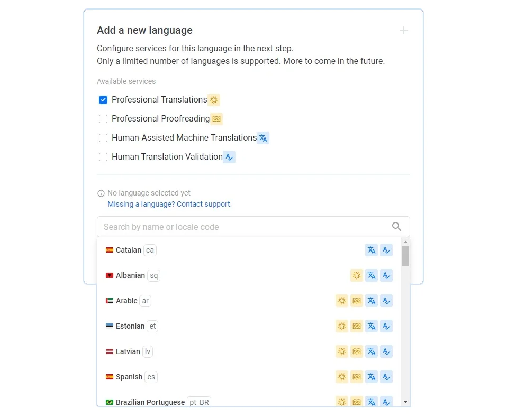Click the professional translations icon for Albanian

pyautogui.click(x=357, y=275)
